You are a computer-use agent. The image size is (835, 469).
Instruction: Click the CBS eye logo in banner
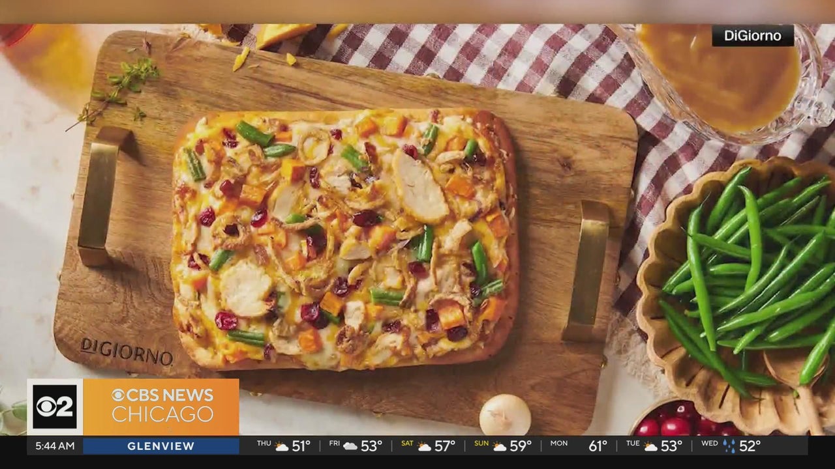(x=118, y=395)
